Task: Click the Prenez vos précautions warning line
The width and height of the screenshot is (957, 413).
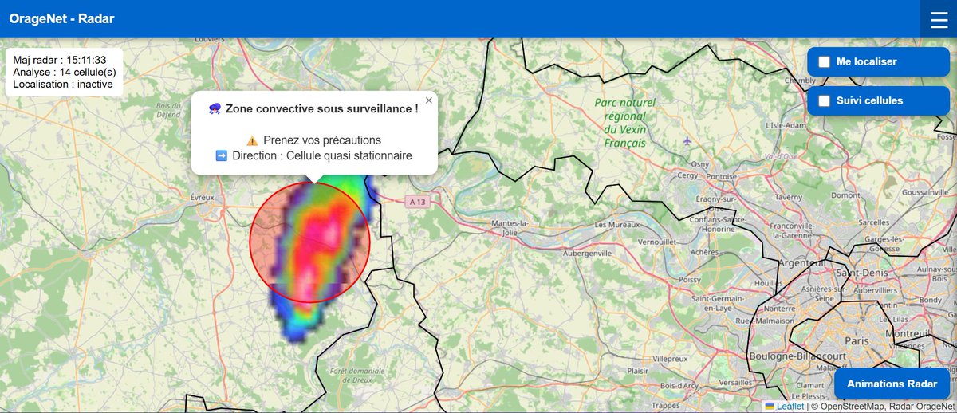Action: [x=314, y=140]
